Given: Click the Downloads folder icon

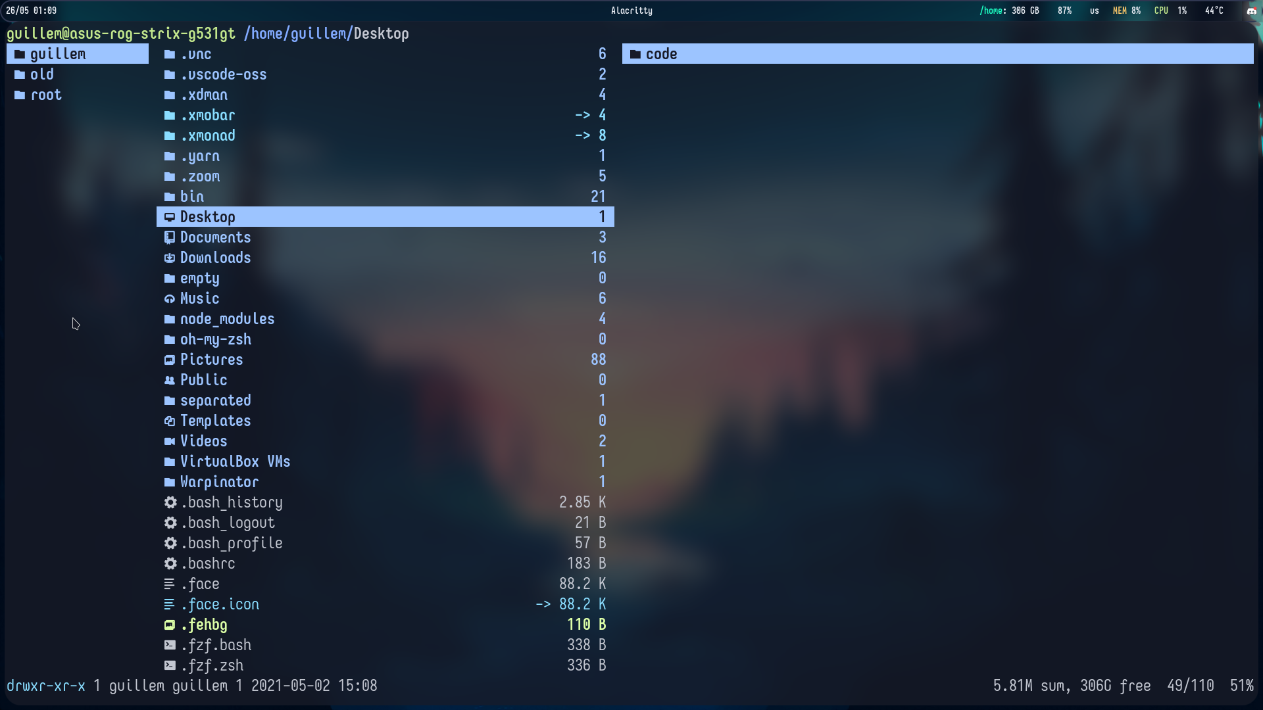Looking at the screenshot, I should [x=170, y=258].
